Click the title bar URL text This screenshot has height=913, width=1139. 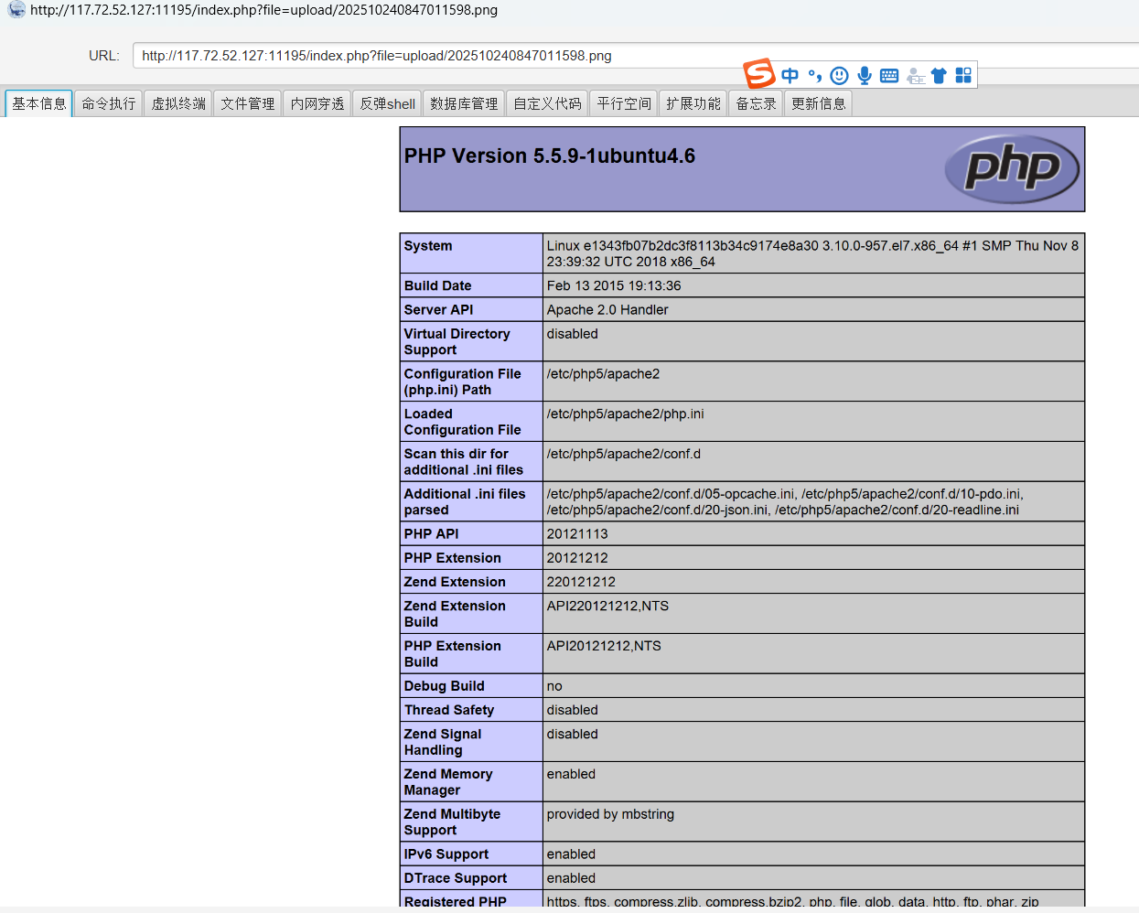264,10
